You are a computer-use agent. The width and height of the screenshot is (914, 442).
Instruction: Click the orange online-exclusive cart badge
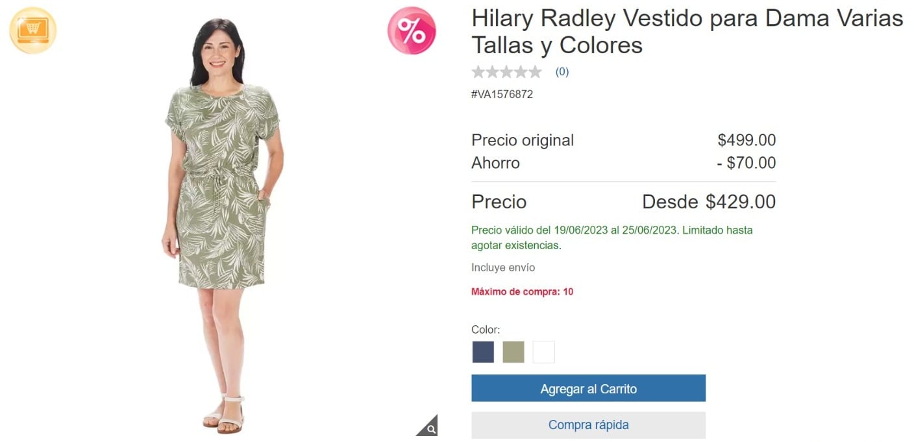33,30
